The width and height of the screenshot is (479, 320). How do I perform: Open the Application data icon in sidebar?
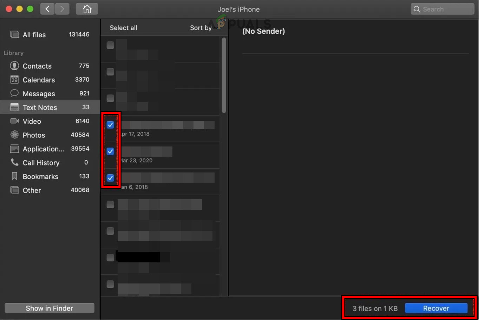[x=14, y=149]
